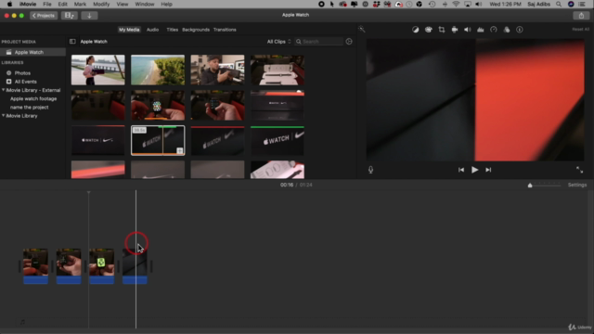Open Wi-Fi status menu
This screenshot has height=334, width=594.
(x=456, y=4)
